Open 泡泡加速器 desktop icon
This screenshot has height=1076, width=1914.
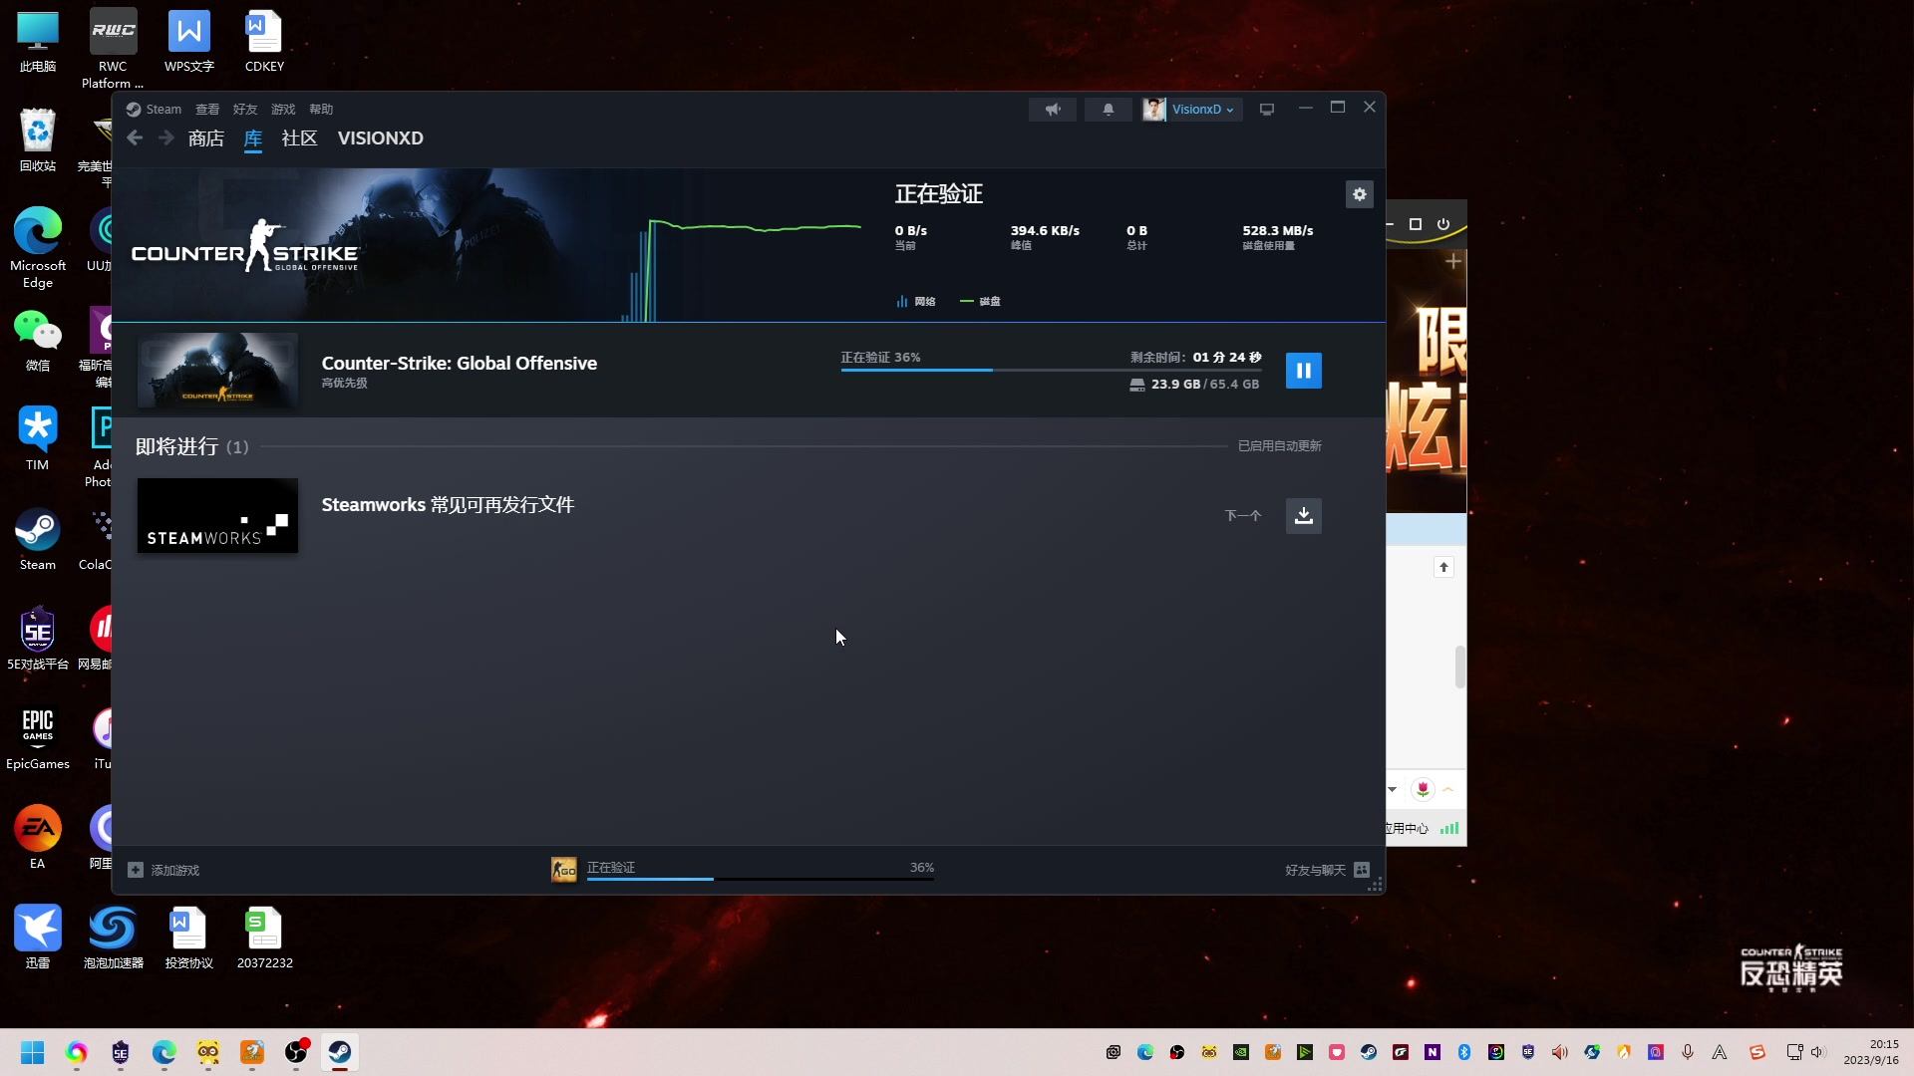pyautogui.click(x=113, y=938)
